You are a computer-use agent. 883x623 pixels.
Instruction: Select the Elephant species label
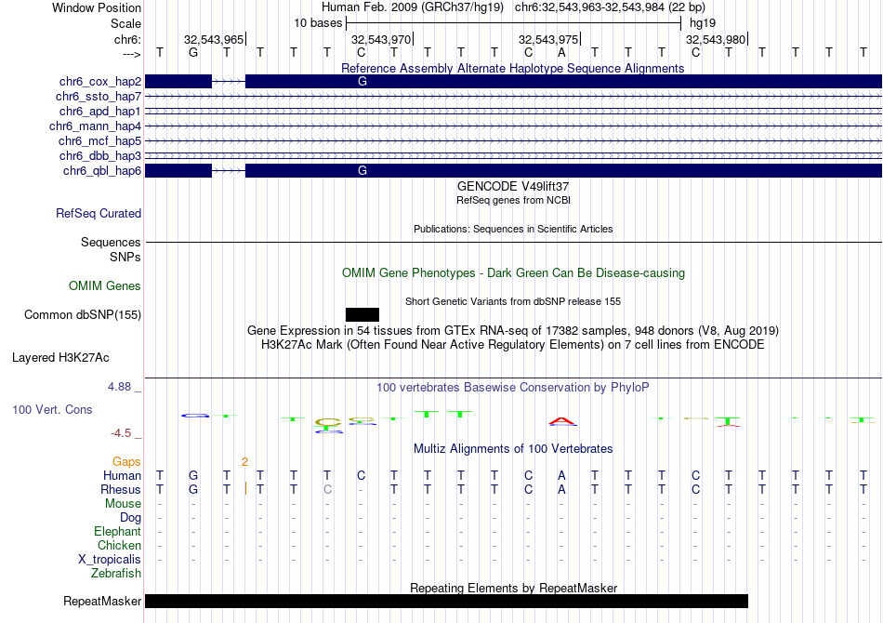click(x=117, y=532)
